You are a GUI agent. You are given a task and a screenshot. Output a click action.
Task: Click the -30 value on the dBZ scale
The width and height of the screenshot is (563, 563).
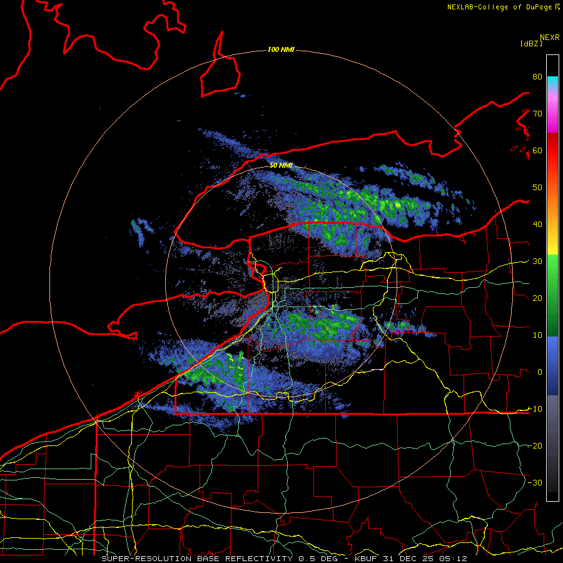[535, 482]
